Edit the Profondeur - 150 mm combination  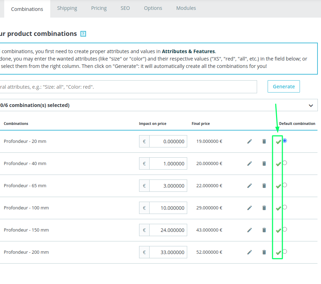tap(250, 230)
